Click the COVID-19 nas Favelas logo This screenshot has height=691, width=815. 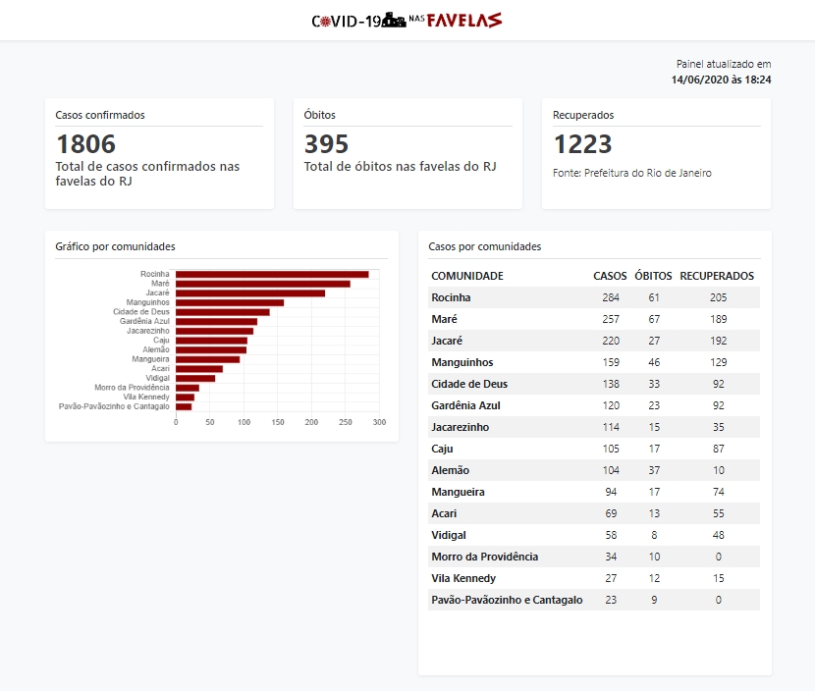pos(407,21)
